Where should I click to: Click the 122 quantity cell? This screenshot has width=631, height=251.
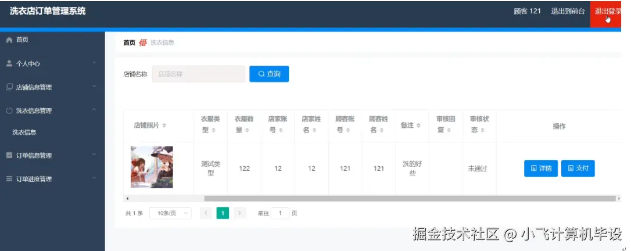(x=244, y=168)
